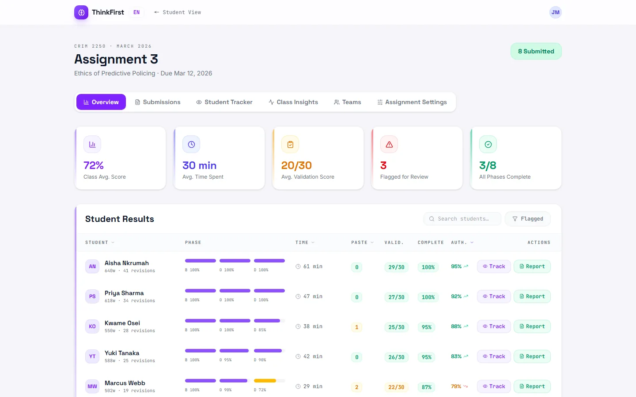Go back to Student View
The image size is (636, 397).
tap(178, 12)
